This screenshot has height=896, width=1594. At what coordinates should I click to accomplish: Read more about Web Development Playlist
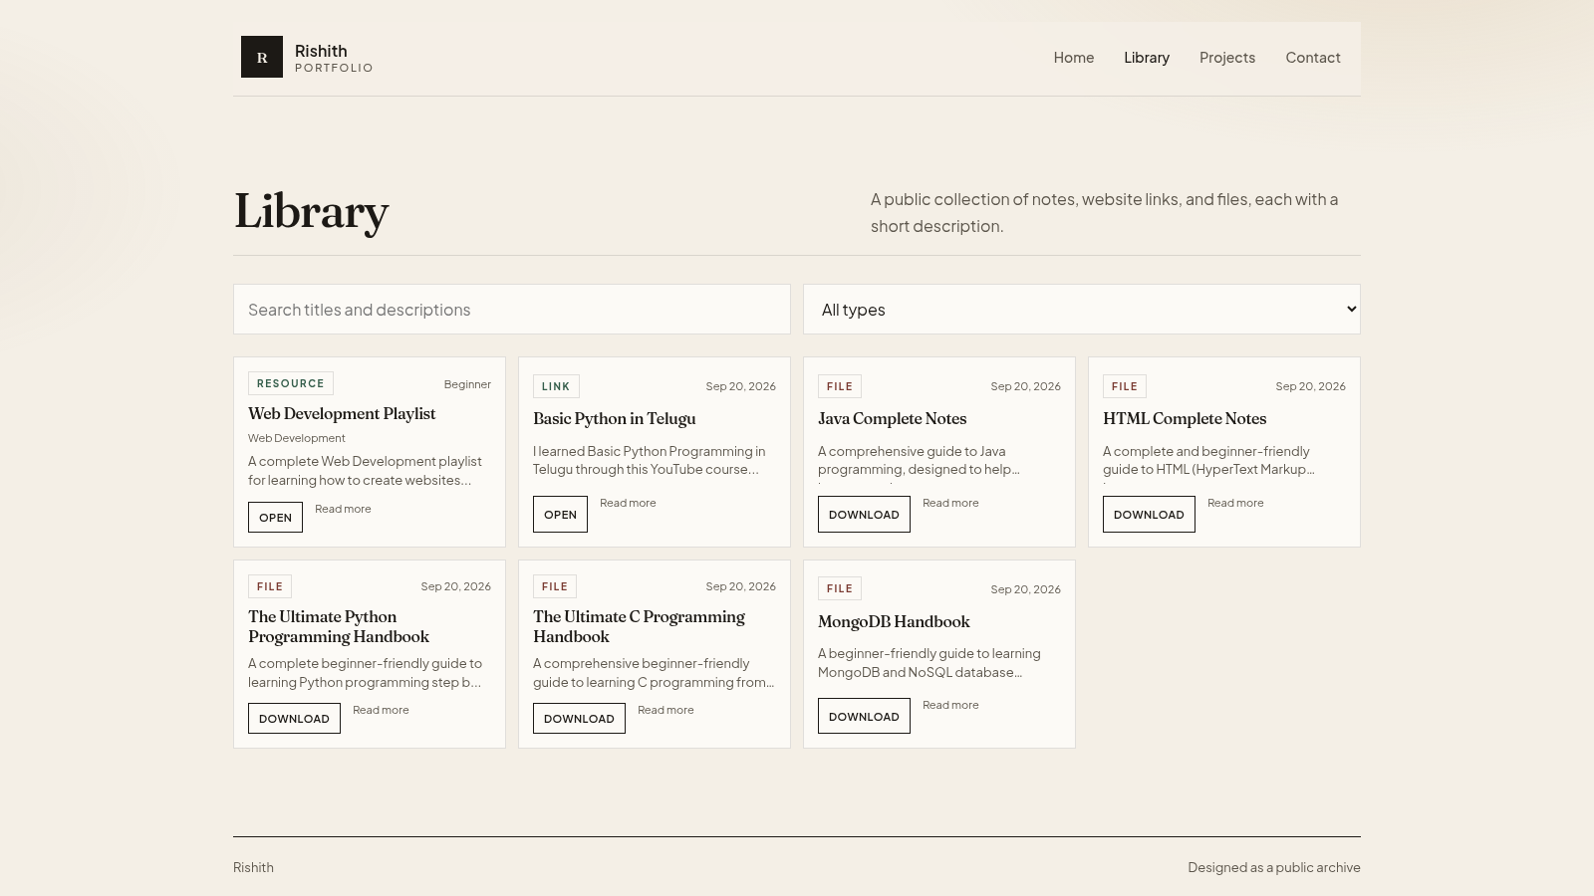coord(343,509)
